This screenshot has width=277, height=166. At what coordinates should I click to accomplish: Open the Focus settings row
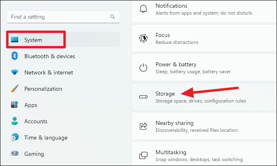click(203, 38)
